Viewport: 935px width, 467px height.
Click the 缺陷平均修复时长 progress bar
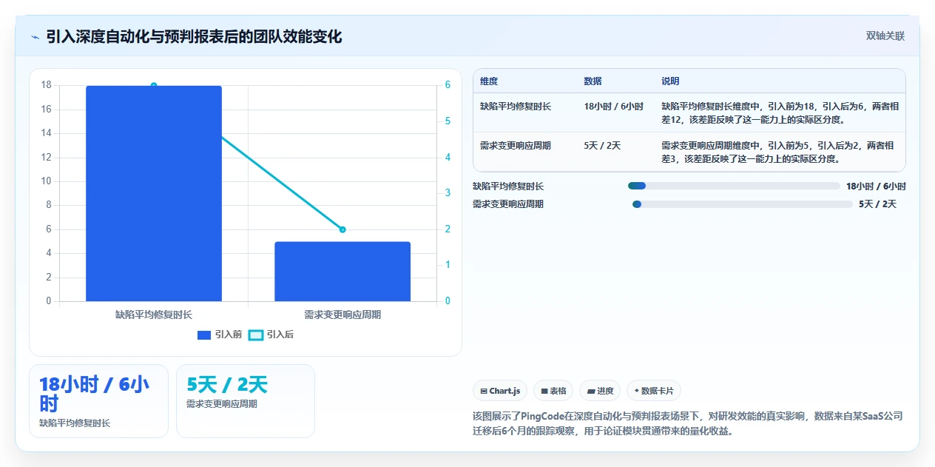(734, 186)
